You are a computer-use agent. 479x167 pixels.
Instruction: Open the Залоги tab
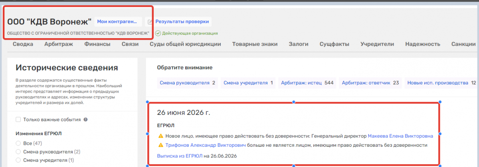(299, 44)
